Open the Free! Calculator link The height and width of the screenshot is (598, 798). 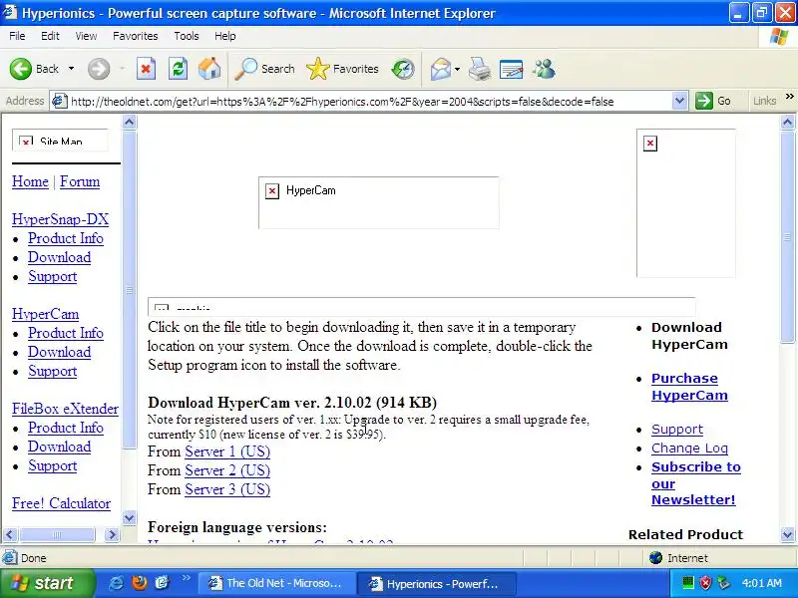(x=61, y=503)
